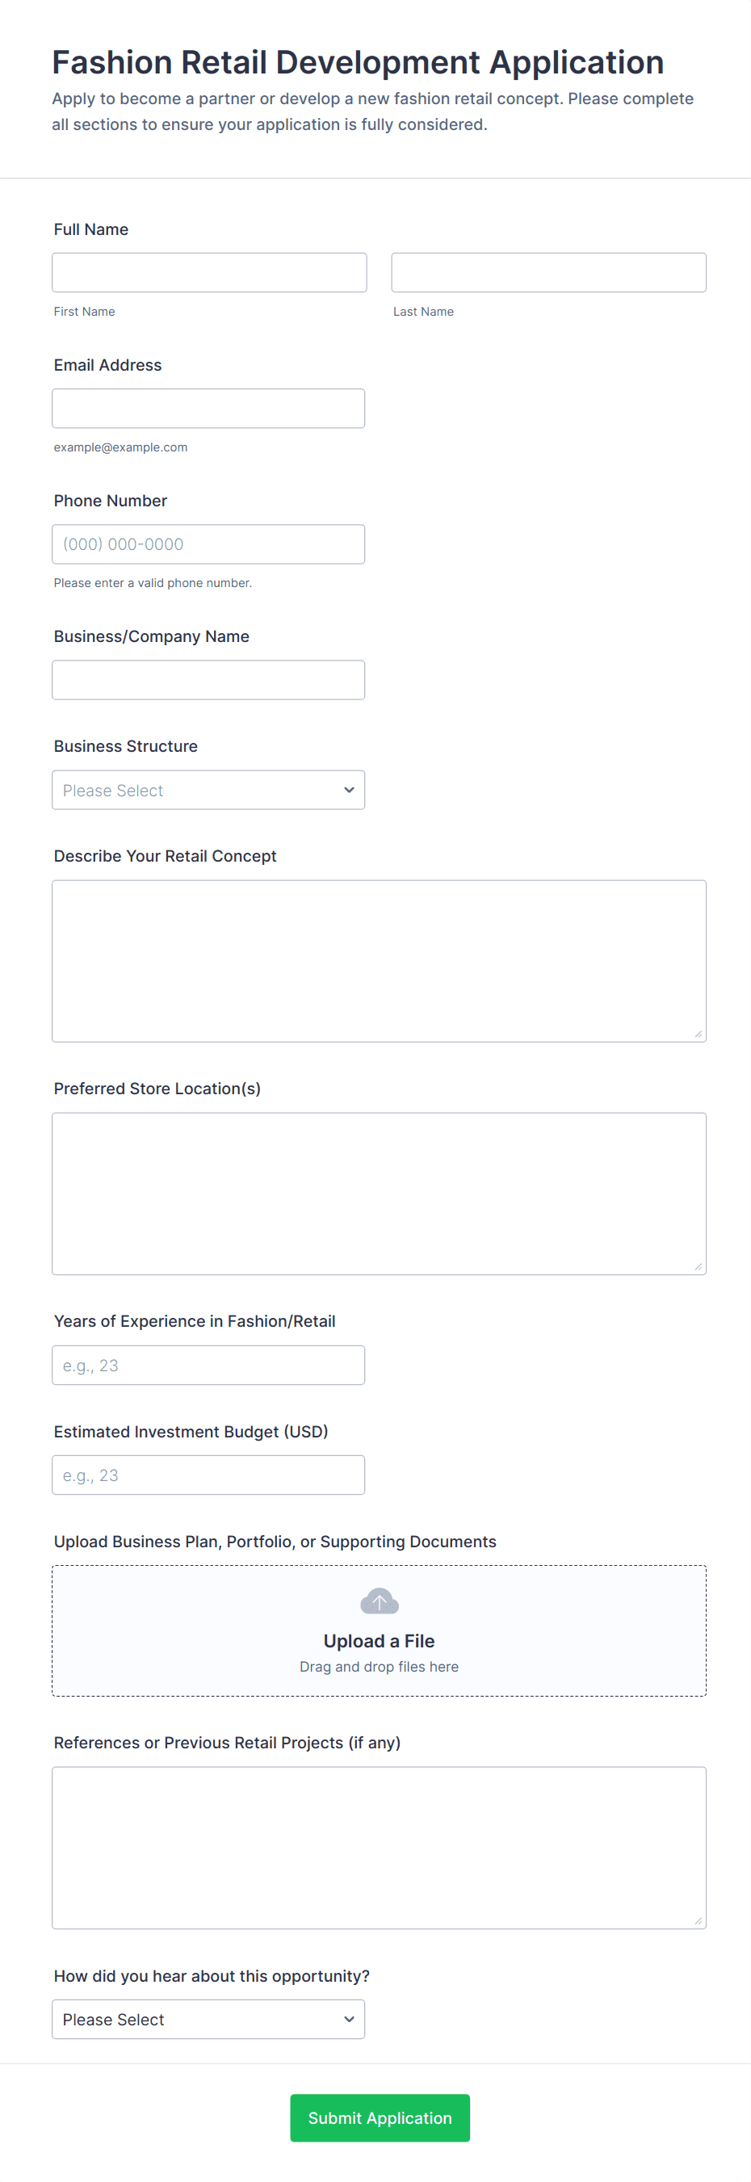
Task: Expand the 'How did you hear' dropdown
Action: tap(208, 2019)
